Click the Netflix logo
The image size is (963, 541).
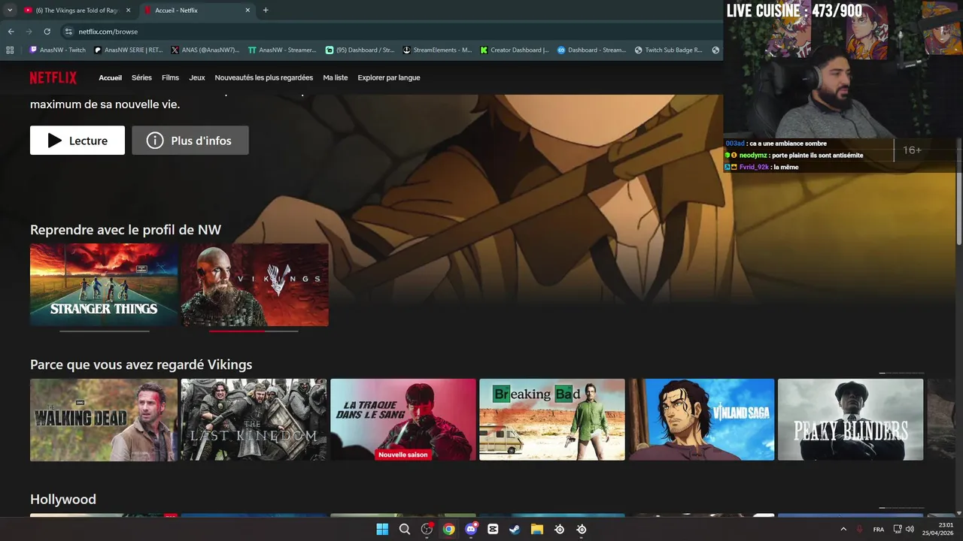(53, 77)
